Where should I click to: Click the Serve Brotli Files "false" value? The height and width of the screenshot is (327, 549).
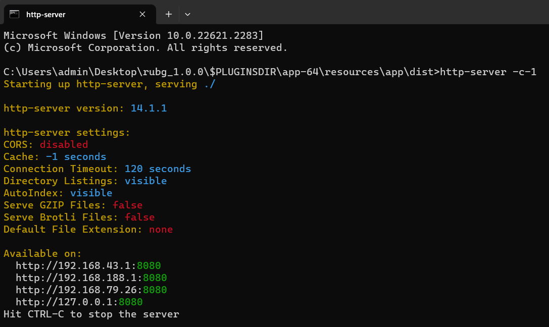pyautogui.click(x=139, y=217)
